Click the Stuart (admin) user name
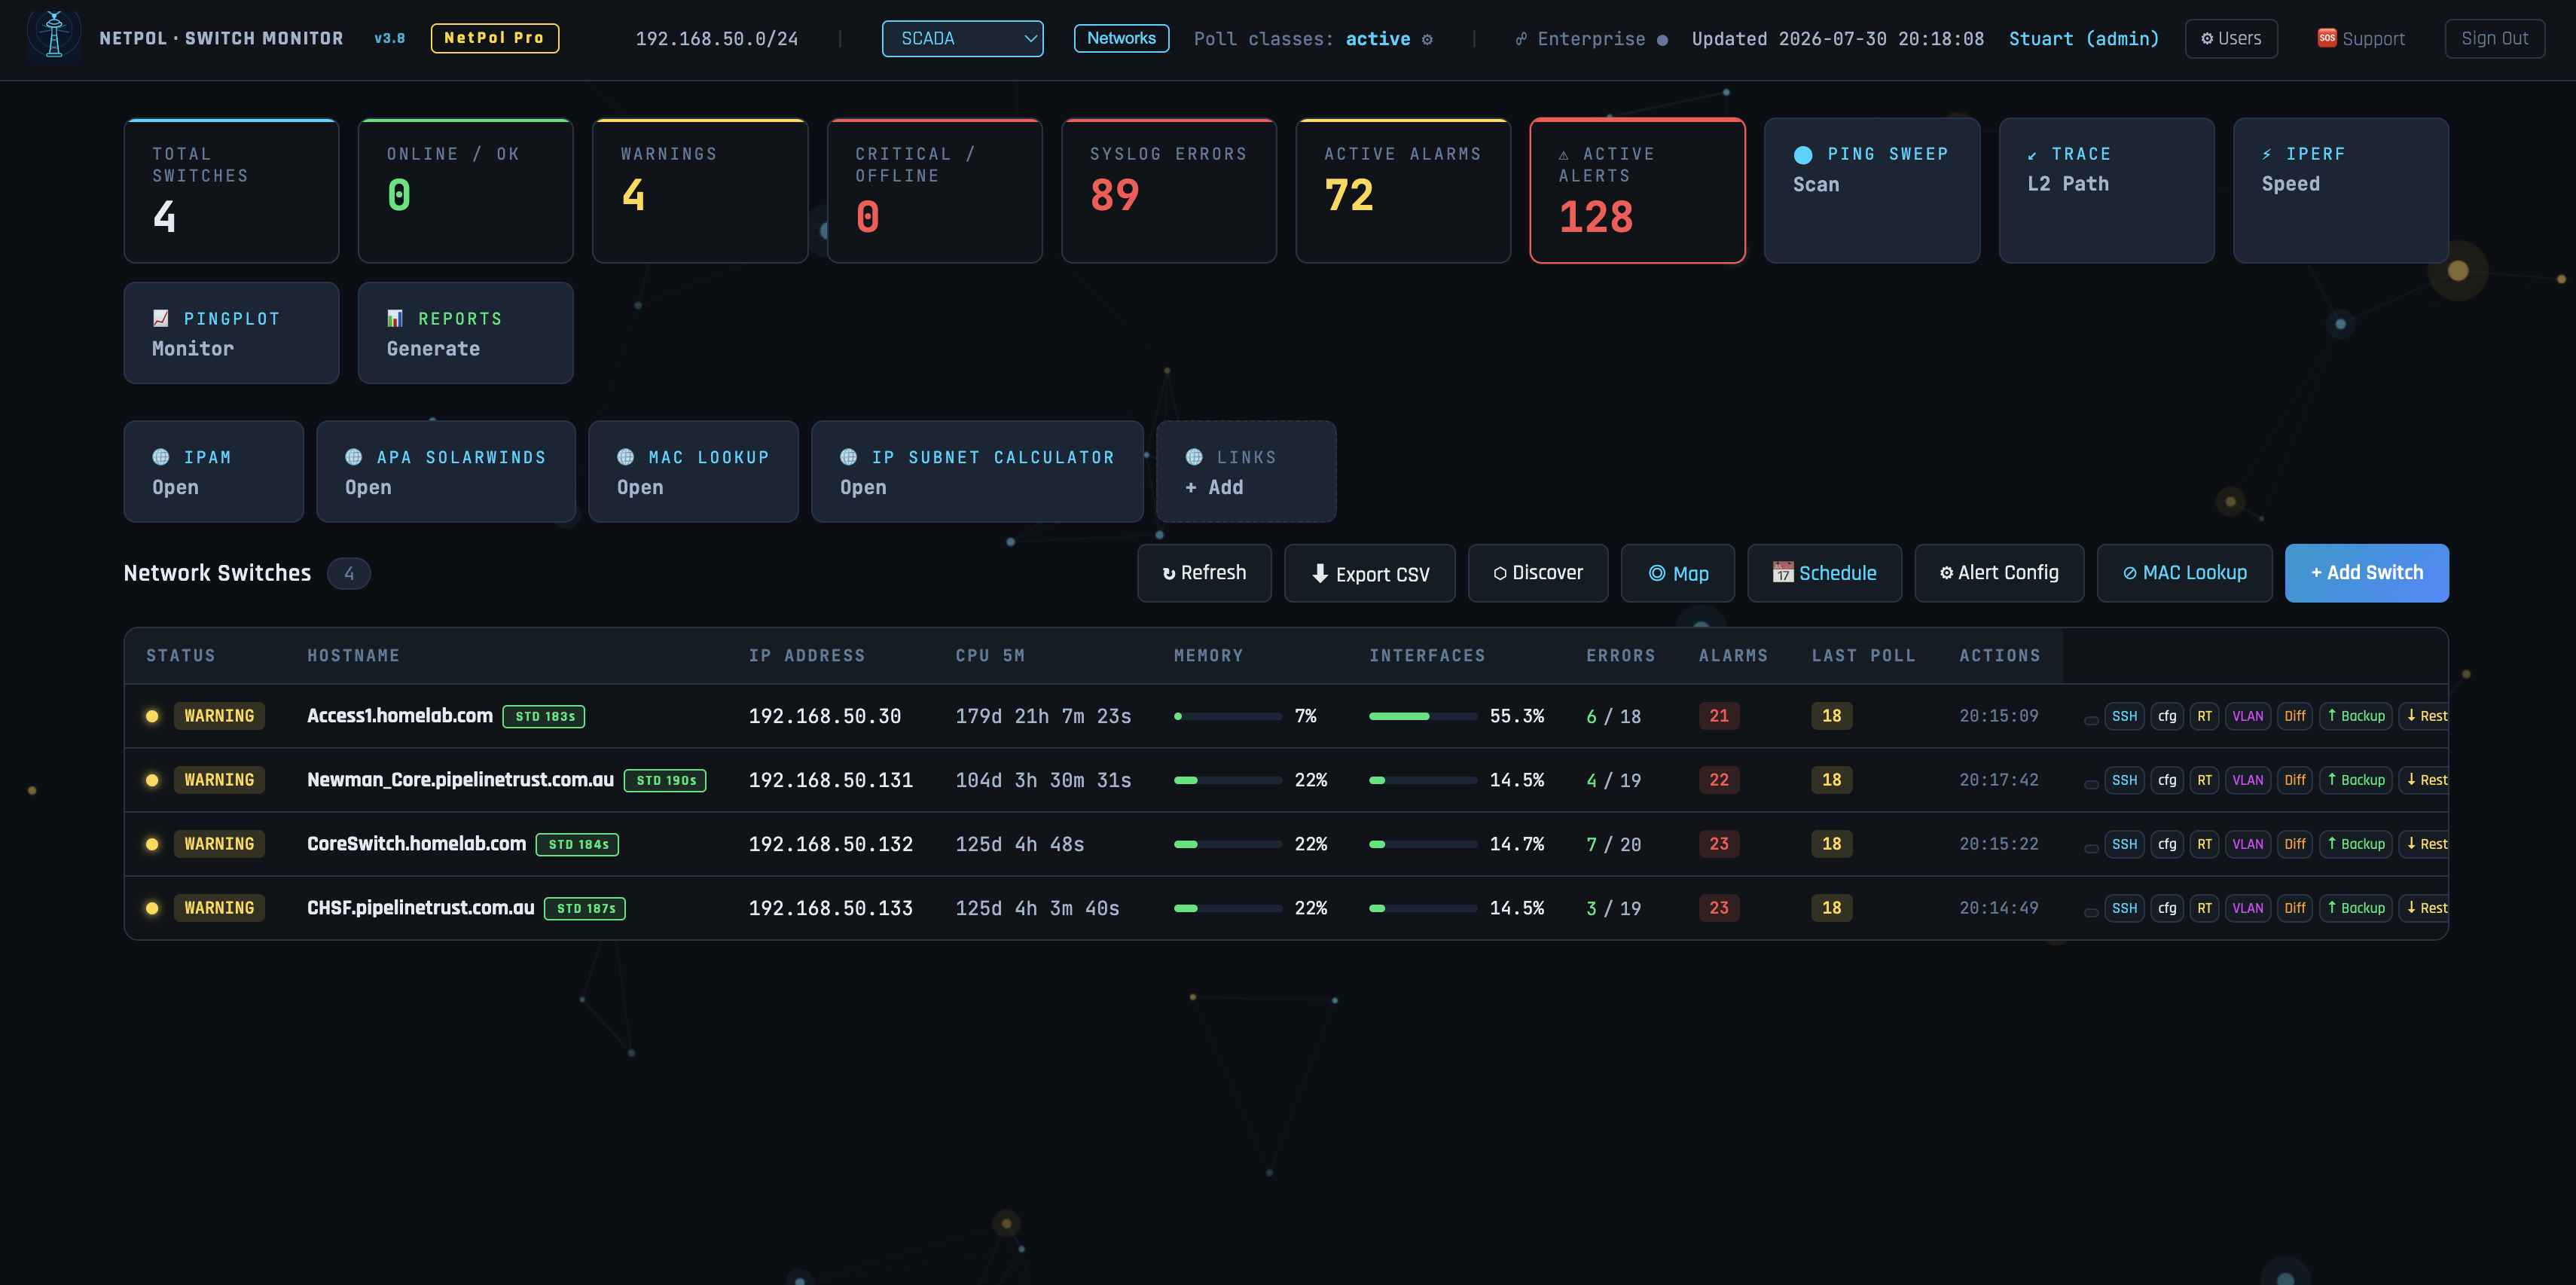This screenshot has width=2576, height=1285. click(x=2084, y=39)
